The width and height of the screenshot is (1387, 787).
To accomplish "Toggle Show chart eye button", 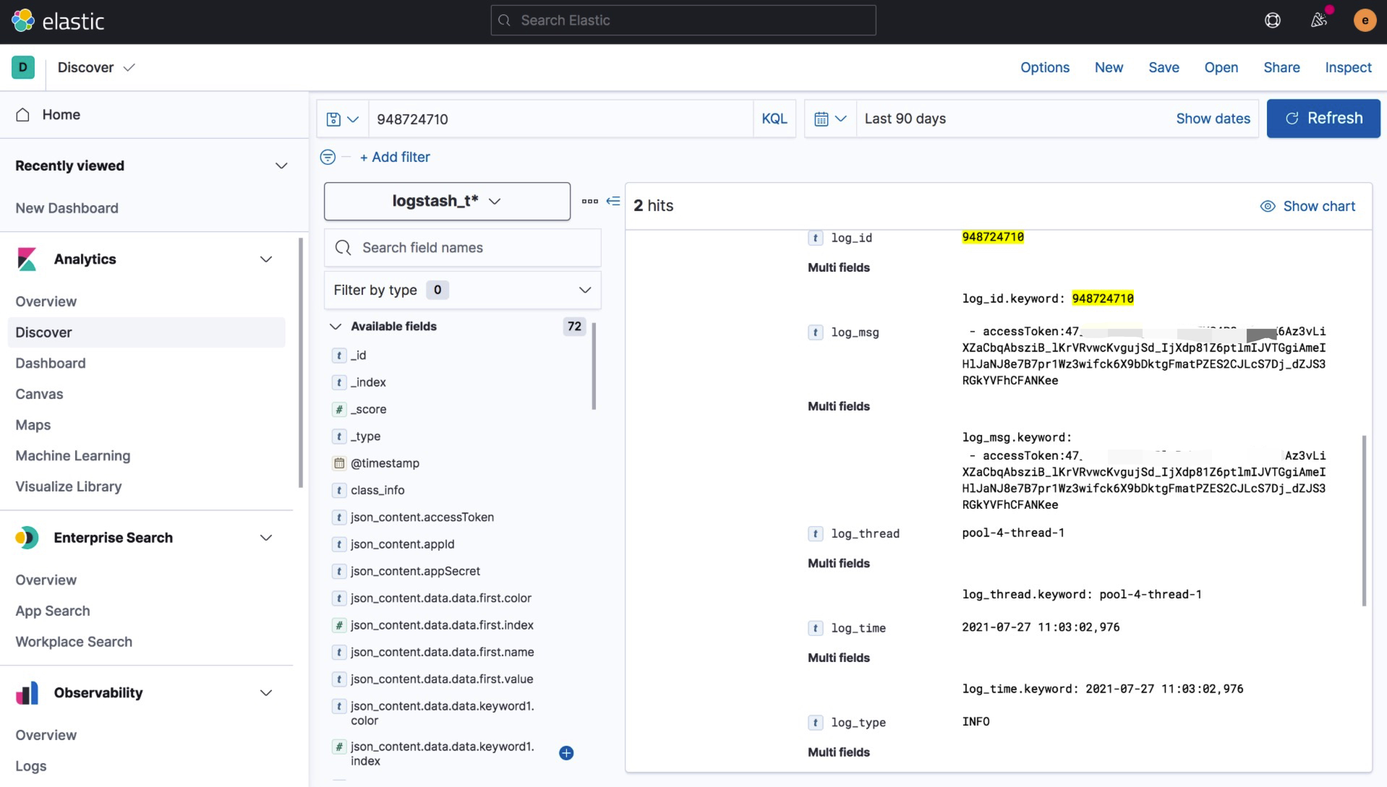I will 1307,206.
